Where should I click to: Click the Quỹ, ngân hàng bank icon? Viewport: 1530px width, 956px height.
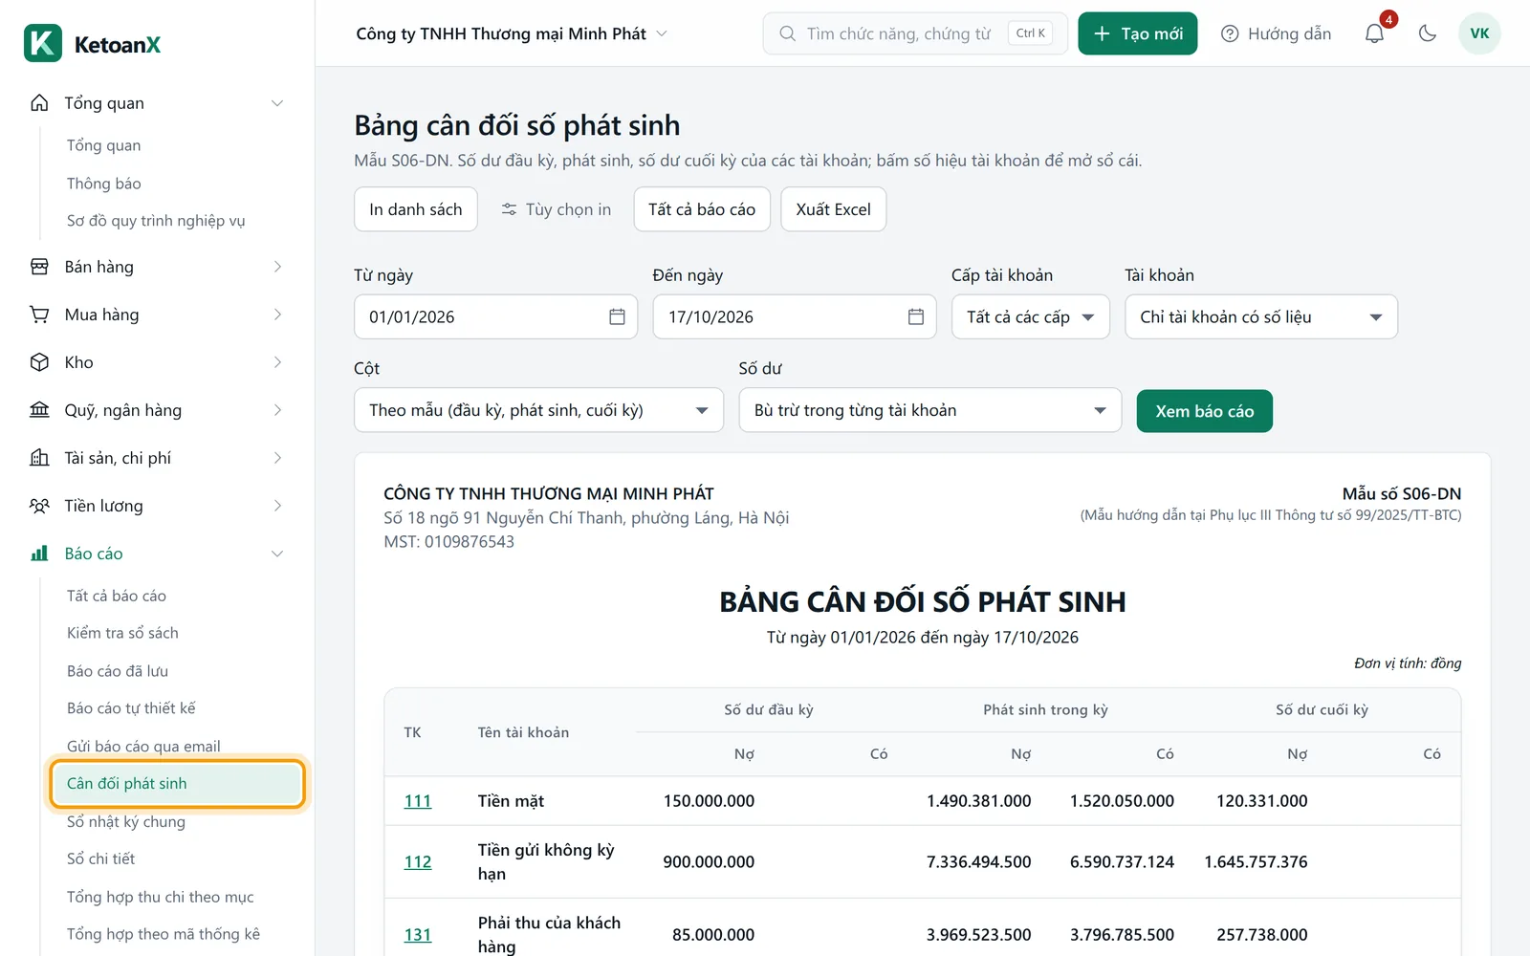[39, 410]
